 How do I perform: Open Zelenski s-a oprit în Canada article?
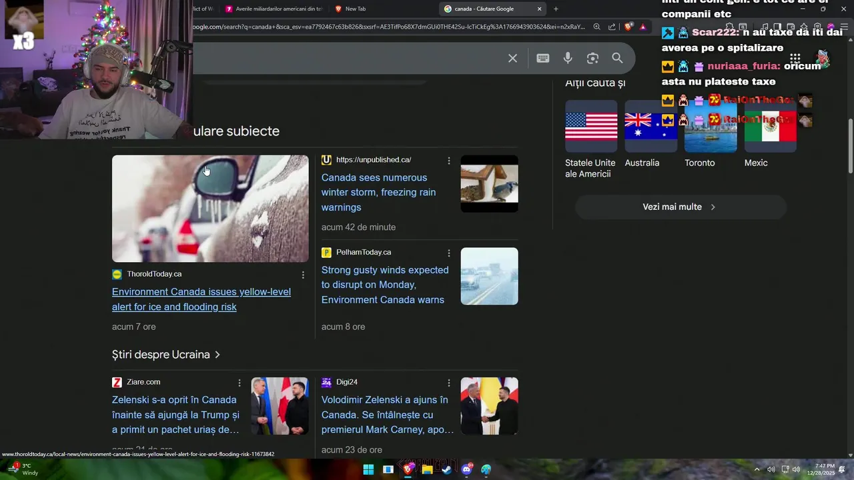tap(175, 415)
